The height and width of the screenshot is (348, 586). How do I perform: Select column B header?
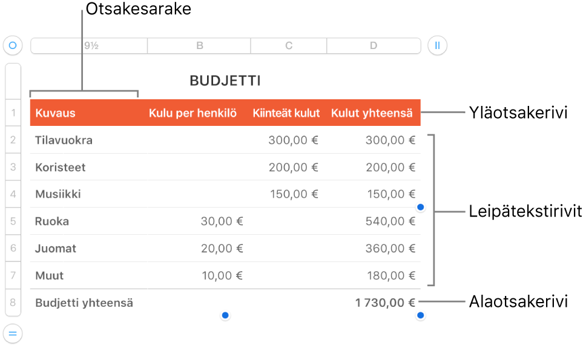199,46
